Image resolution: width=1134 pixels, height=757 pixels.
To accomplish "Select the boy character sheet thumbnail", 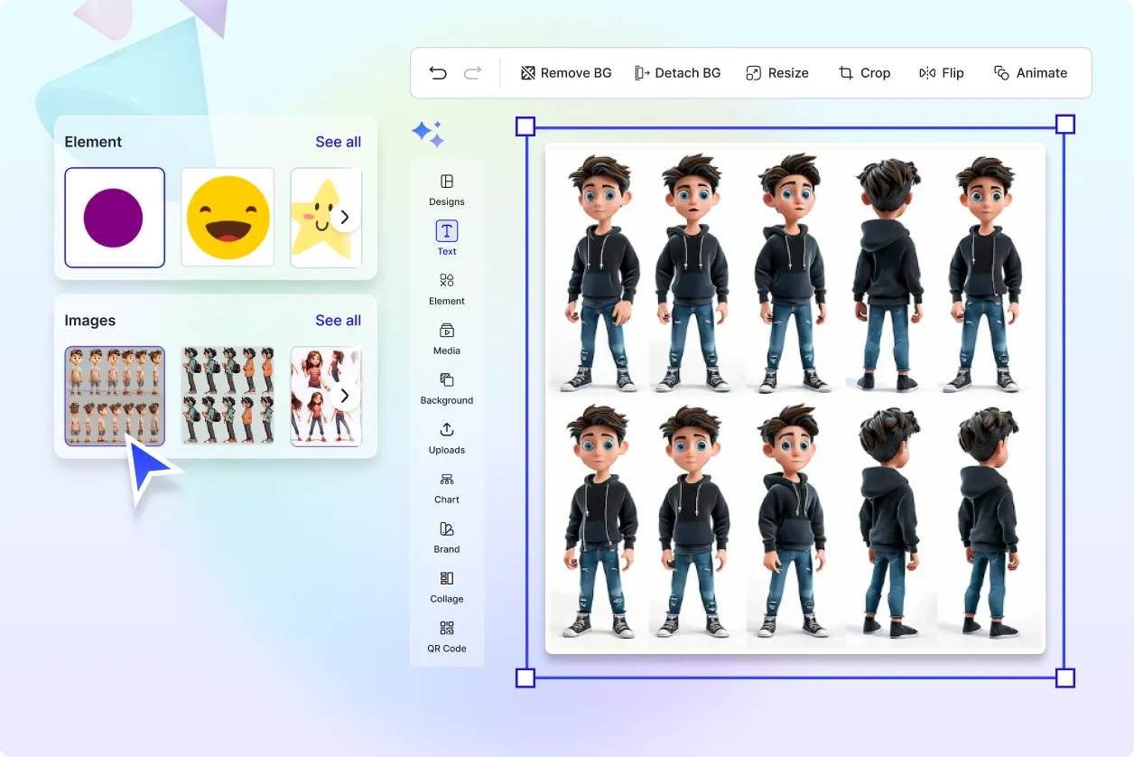I will (x=114, y=396).
